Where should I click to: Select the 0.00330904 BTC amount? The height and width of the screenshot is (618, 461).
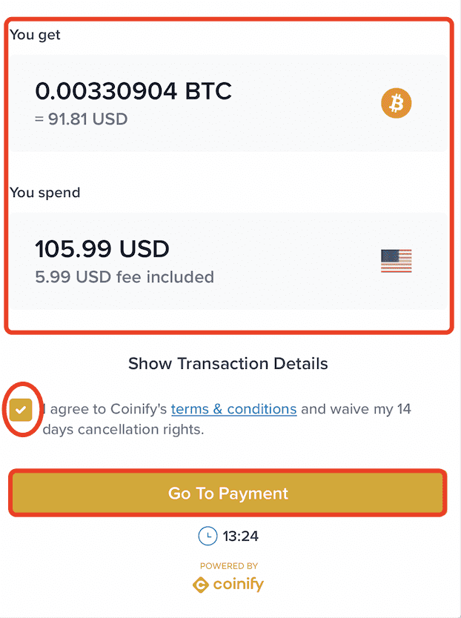tap(133, 91)
